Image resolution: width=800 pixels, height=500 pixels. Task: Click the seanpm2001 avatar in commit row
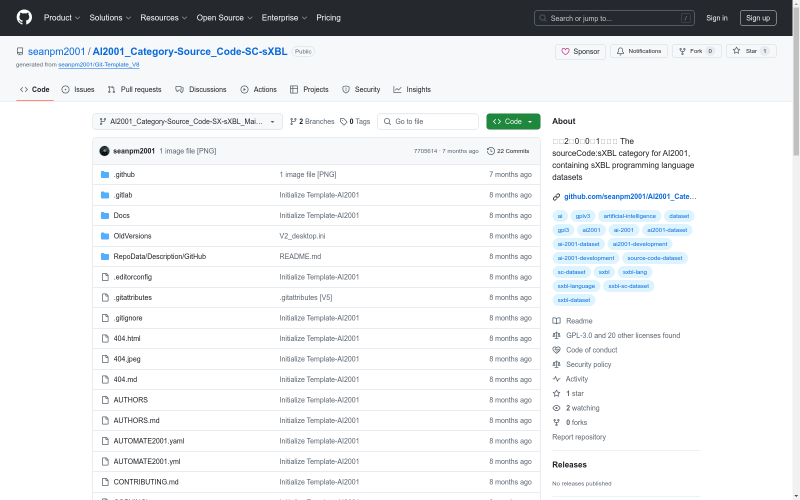[104, 151]
